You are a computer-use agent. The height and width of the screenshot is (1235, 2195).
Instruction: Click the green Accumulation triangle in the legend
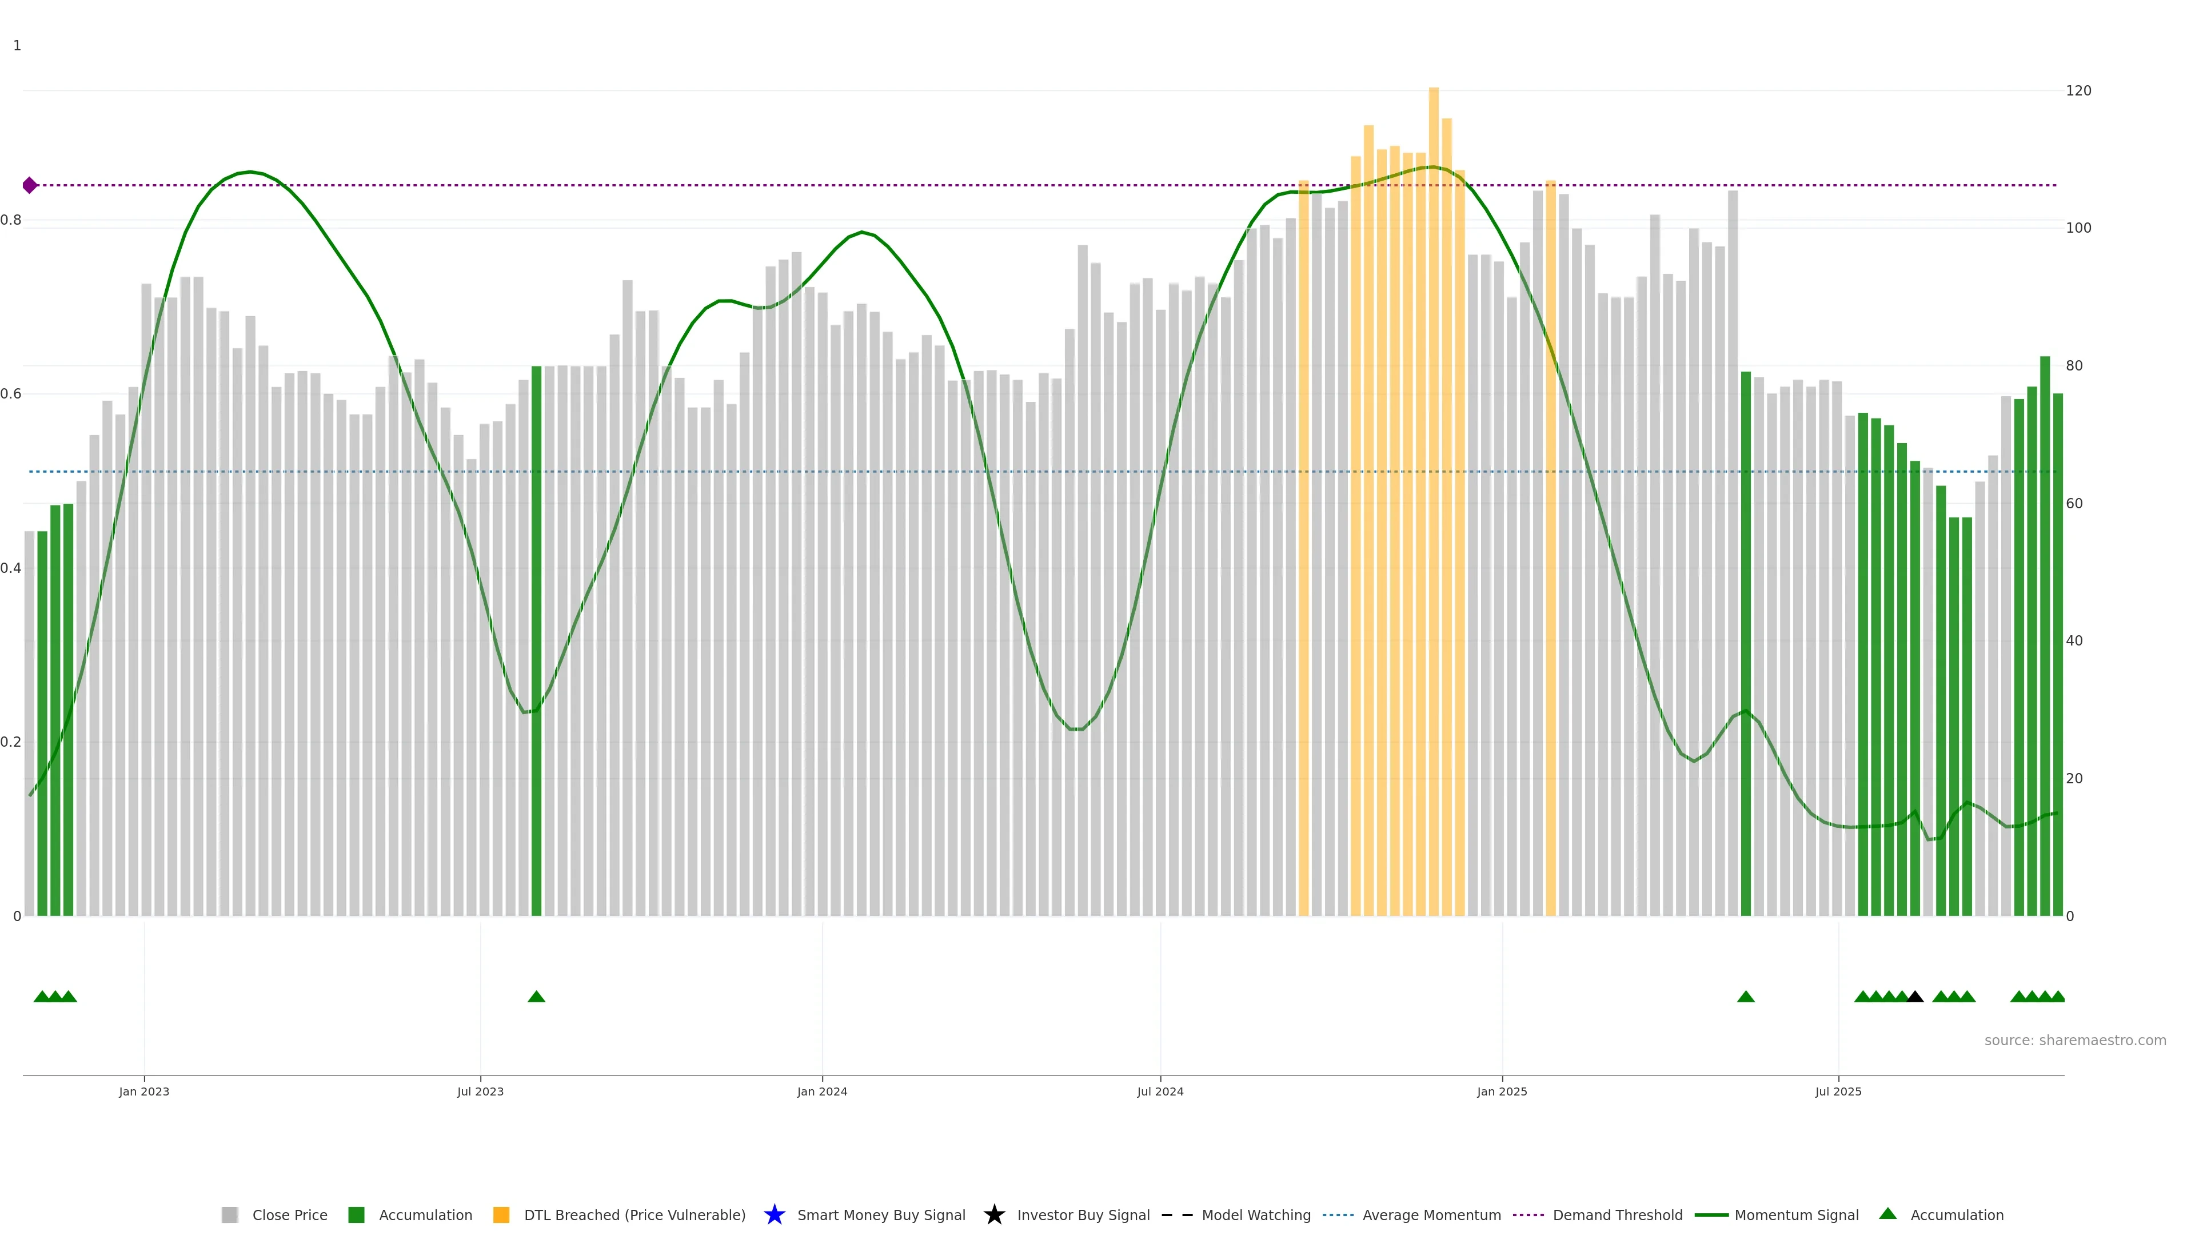(x=1887, y=1214)
